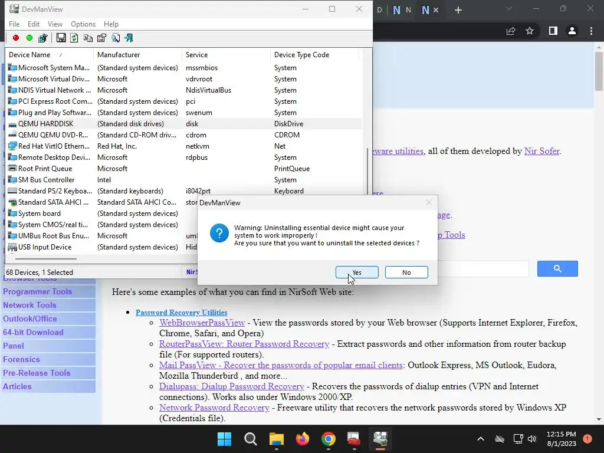Open RegEdit for selected device icon
Image resolution: width=604 pixels, height=453 pixels.
42,38
